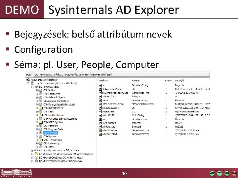Click the DC=ForestDnsZones partition icon

[37, 161]
